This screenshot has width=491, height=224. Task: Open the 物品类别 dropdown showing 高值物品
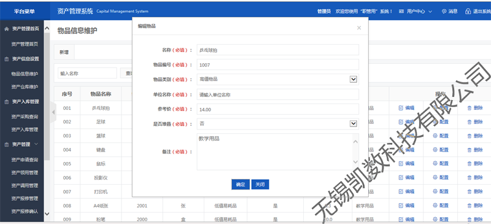[354, 79]
